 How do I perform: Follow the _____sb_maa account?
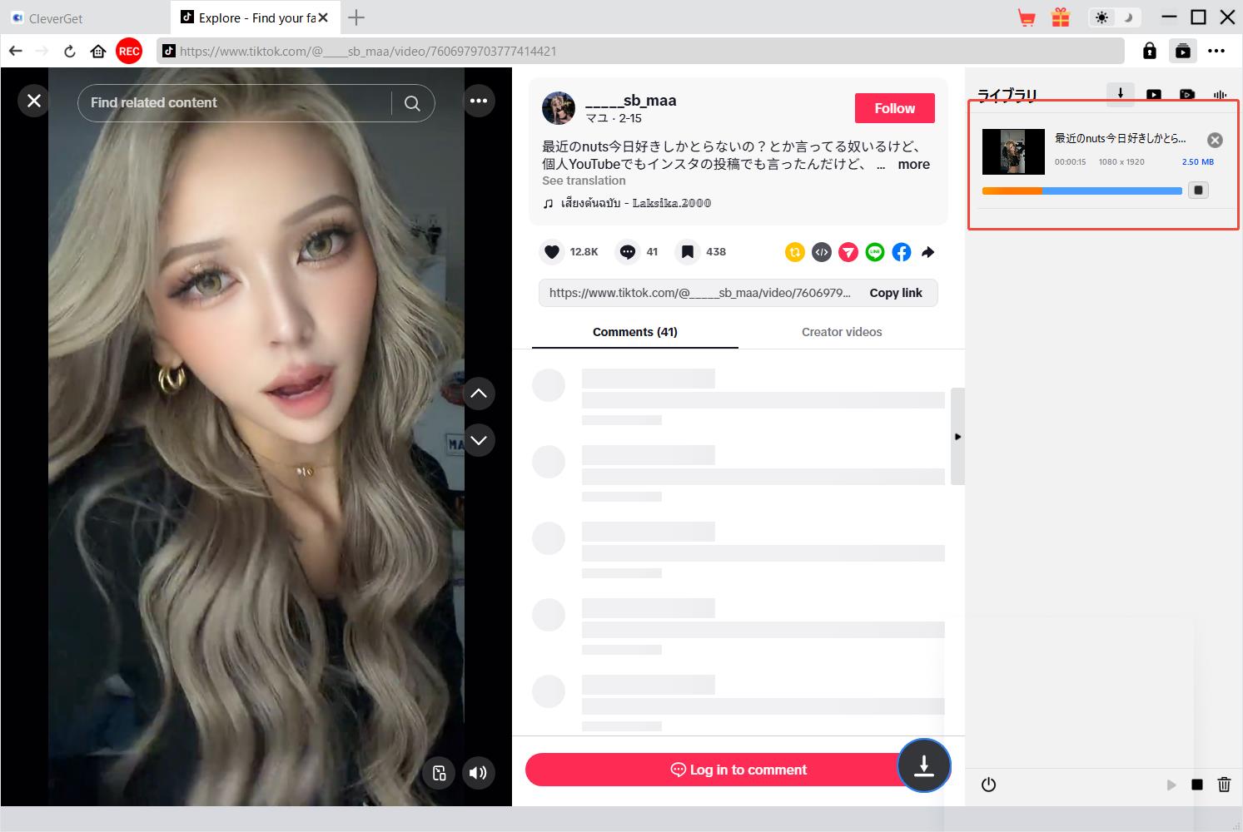[x=894, y=108]
